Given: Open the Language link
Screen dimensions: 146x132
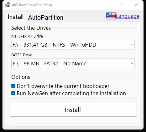Looking at the screenshot, I should pyautogui.click(x=128, y=16).
